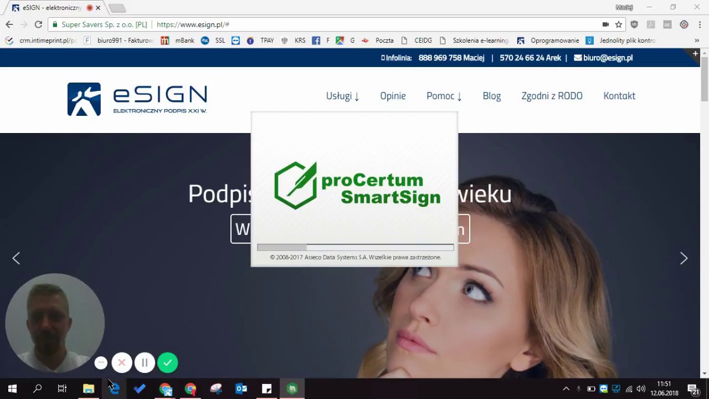
Task: Click the biuro@esign.pl email link
Action: pos(603,58)
